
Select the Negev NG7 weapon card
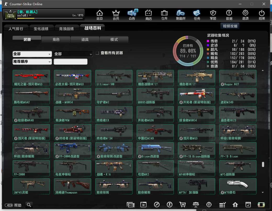pyautogui.click(x=238, y=78)
